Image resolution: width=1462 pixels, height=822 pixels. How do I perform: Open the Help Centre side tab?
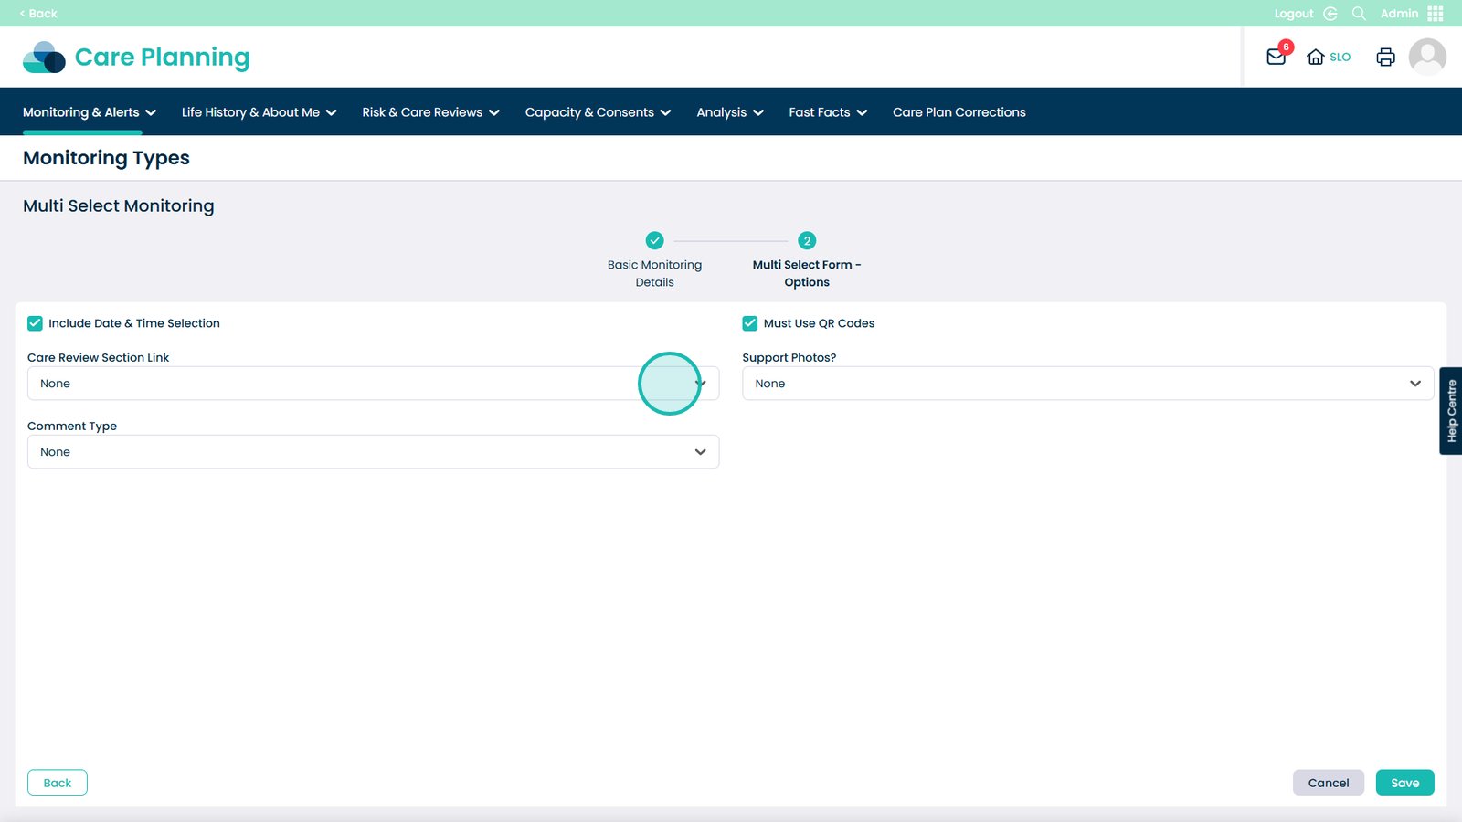click(x=1451, y=411)
